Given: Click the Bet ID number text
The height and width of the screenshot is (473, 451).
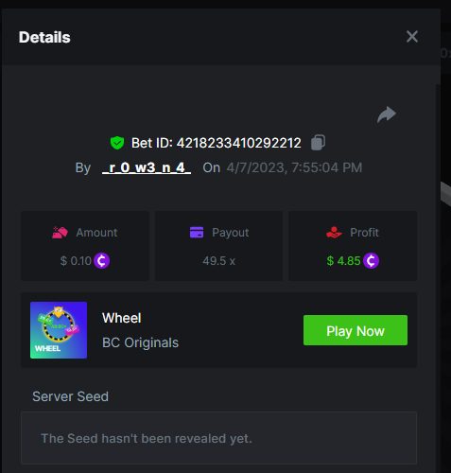Looking at the screenshot, I should click(x=238, y=143).
